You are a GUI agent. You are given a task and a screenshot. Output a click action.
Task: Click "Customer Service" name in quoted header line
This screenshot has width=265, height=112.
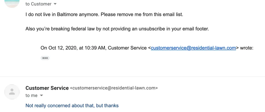127,48
